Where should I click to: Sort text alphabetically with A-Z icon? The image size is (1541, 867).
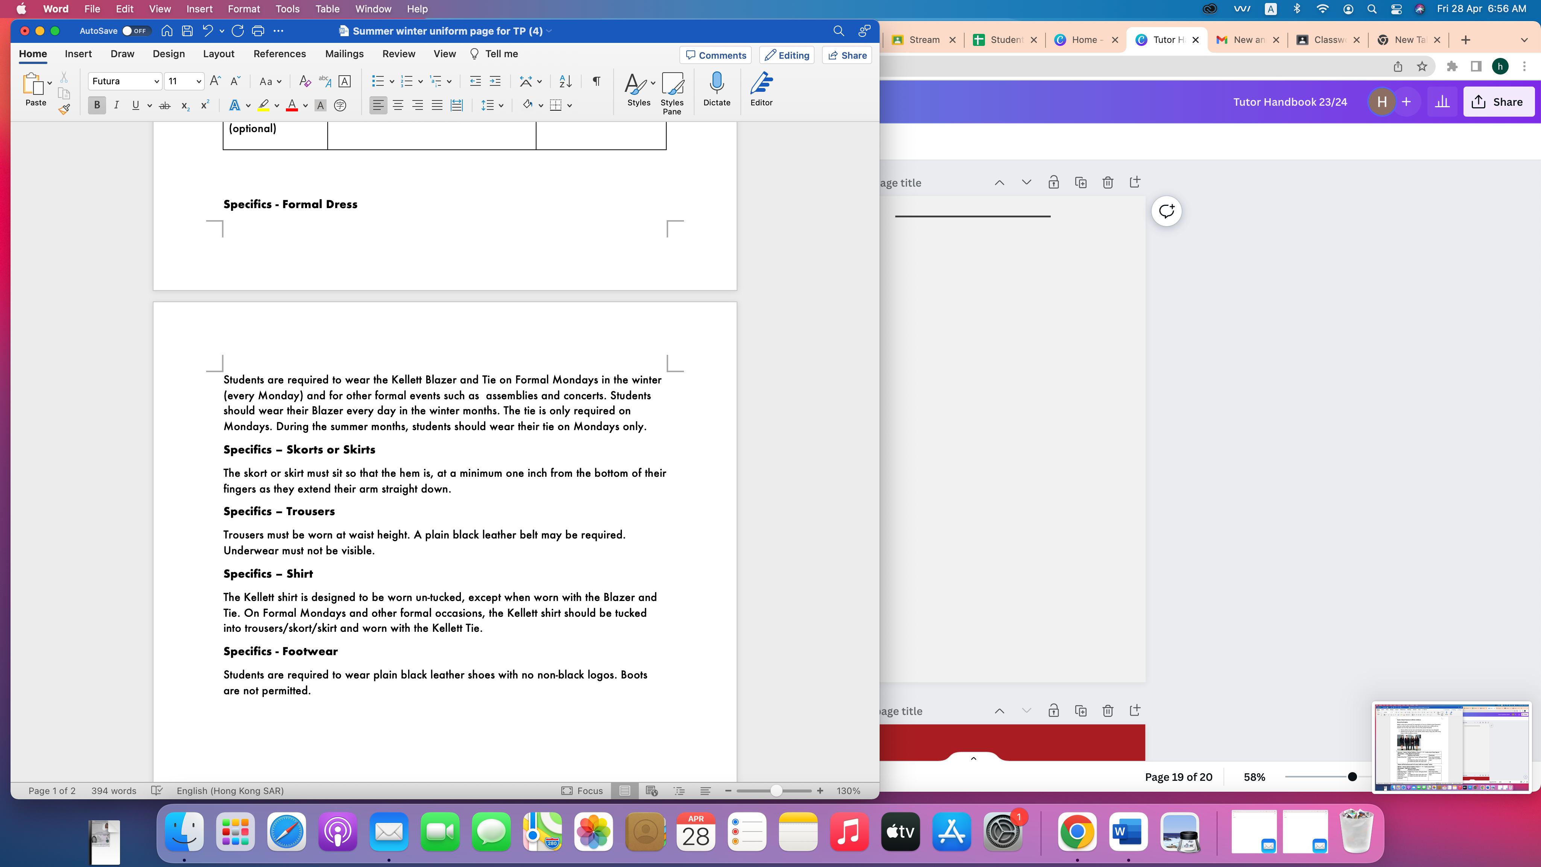tap(565, 81)
